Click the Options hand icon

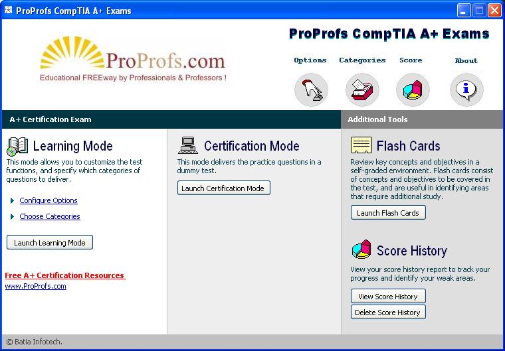pos(311,90)
